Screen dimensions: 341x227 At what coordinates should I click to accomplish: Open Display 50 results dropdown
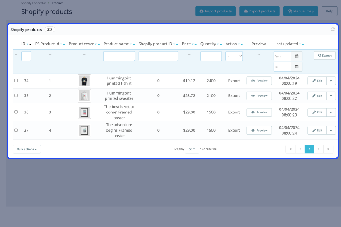pos(192,149)
